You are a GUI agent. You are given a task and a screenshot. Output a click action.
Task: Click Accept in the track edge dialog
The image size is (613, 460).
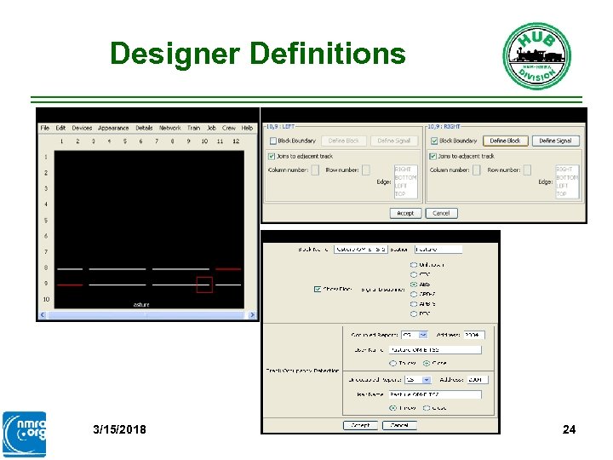pos(405,213)
